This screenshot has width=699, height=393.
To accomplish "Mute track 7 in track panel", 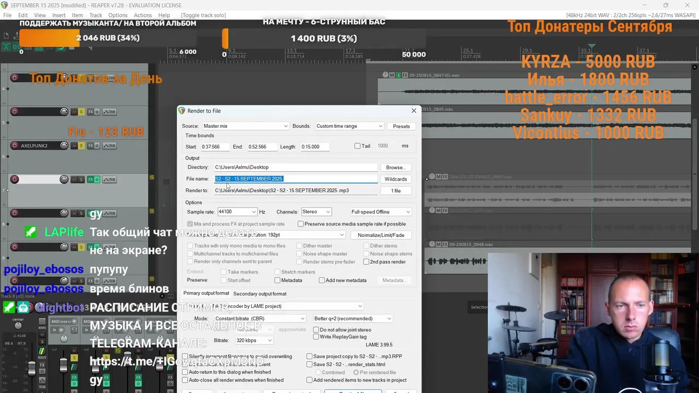I will coord(74,180).
